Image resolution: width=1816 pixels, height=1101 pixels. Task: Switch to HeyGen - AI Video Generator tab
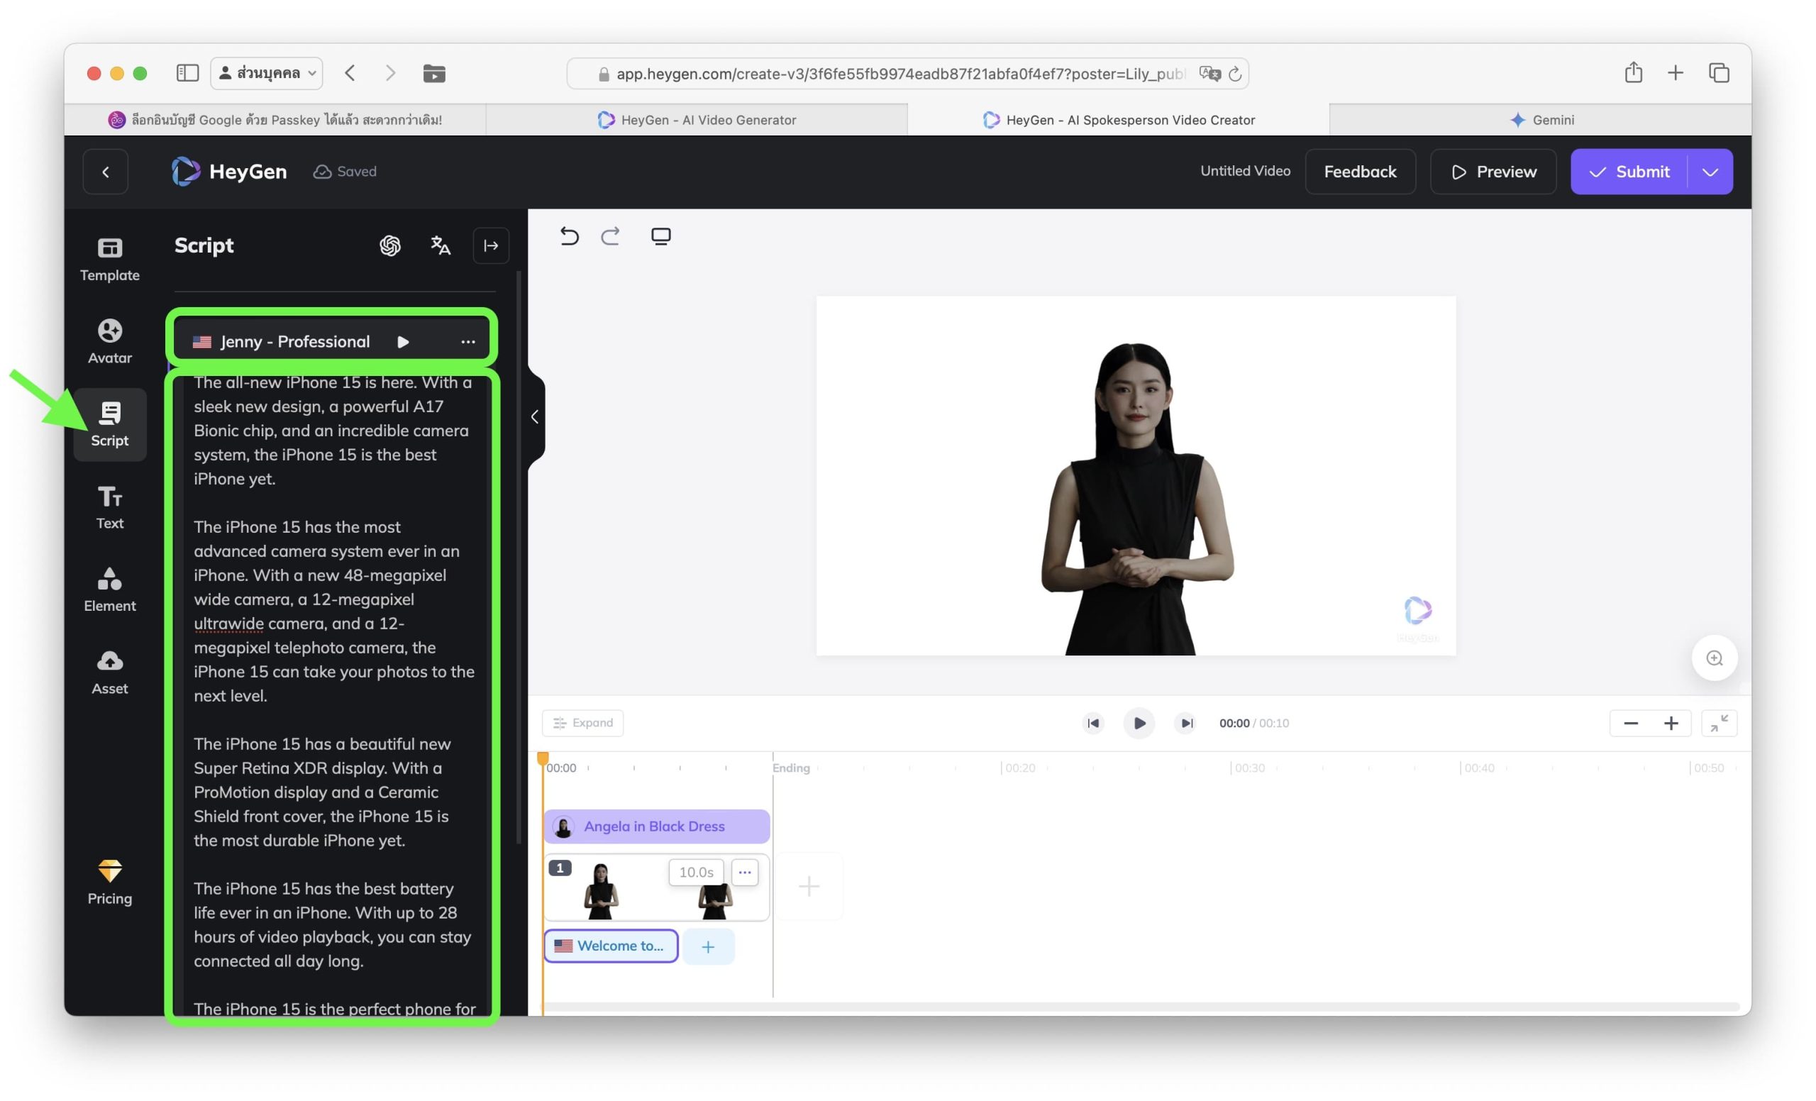pyautogui.click(x=697, y=119)
